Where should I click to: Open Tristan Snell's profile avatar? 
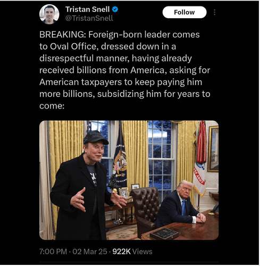pyautogui.click(x=49, y=14)
